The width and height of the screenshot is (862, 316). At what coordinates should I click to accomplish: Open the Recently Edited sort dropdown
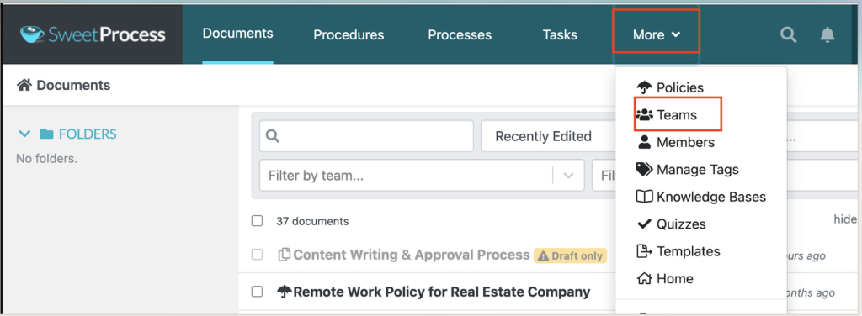point(547,136)
